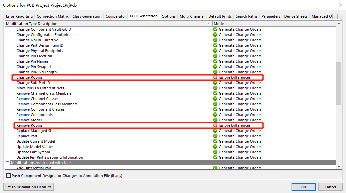Open the Class Generation tab

[x=87, y=16]
